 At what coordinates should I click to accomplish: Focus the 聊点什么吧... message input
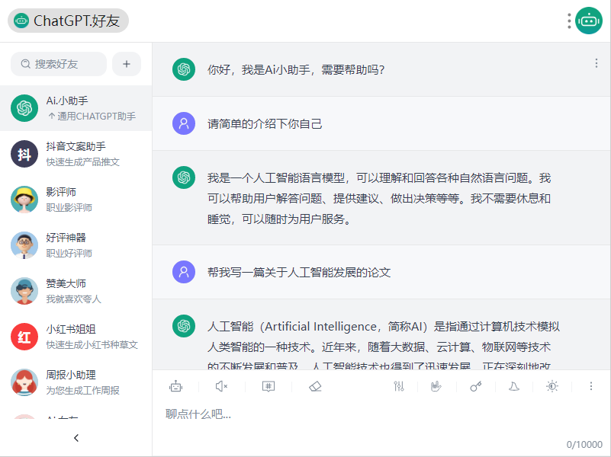coord(381,414)
